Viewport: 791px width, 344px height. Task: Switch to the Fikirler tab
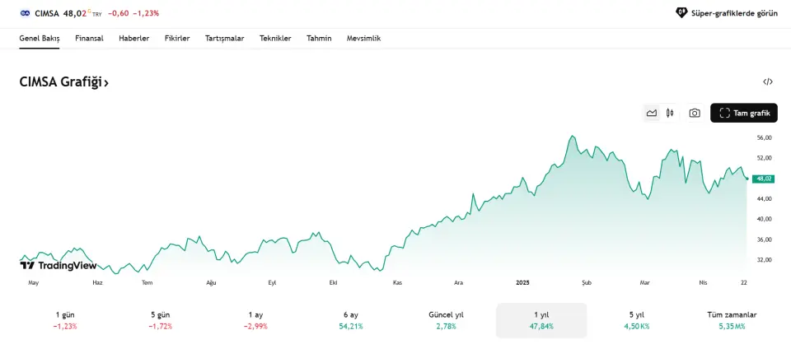177,39
